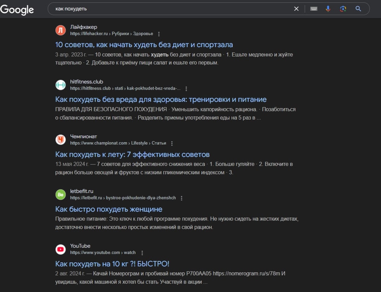Viewport: 381px width, 292px height.
Task: Click snippet starting 'Правильное питание'
Action: point(177,223)
